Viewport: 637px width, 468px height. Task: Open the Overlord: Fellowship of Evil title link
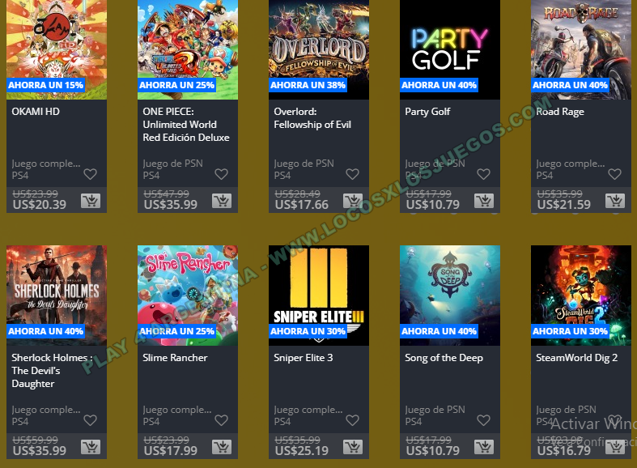click(x=312, y=118)
